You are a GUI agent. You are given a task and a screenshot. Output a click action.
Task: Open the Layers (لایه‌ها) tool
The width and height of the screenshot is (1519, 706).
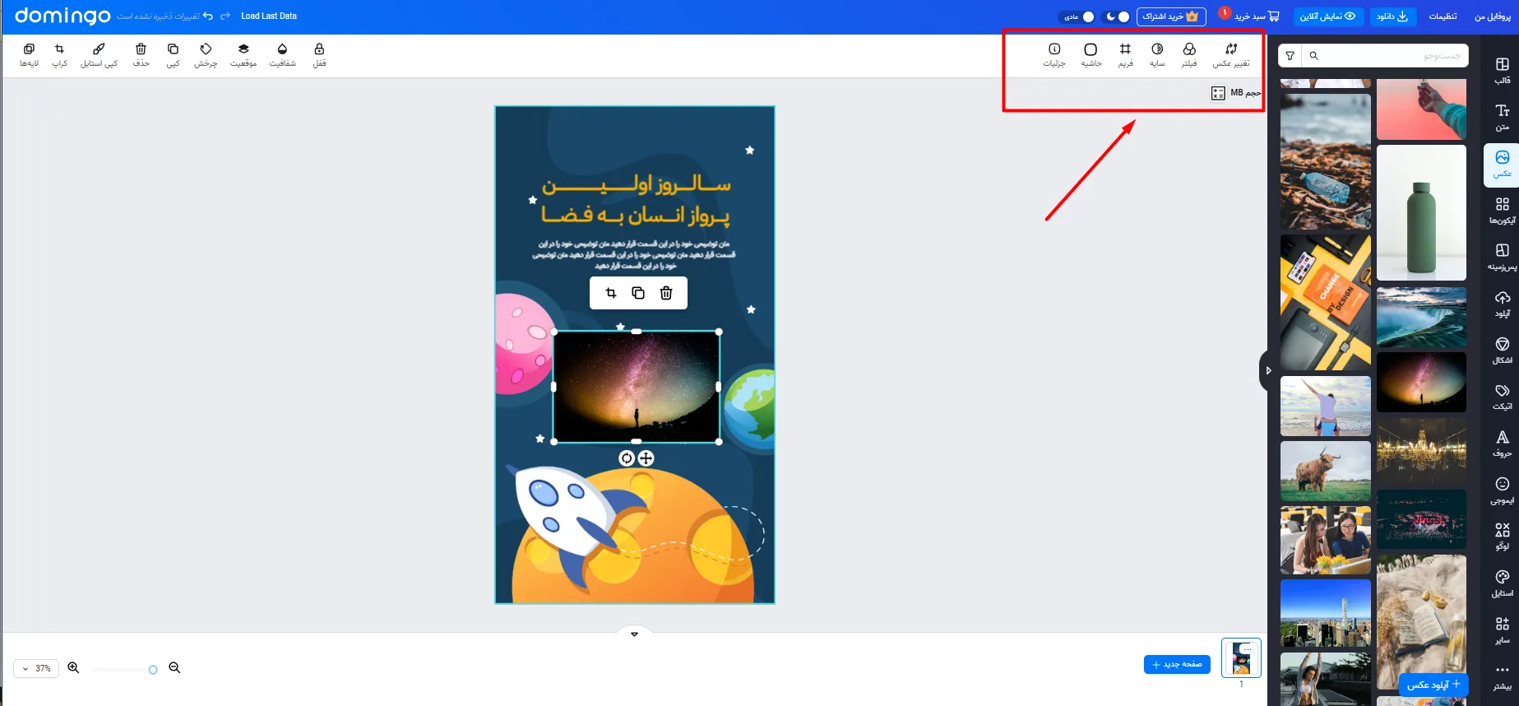(29, 55)
